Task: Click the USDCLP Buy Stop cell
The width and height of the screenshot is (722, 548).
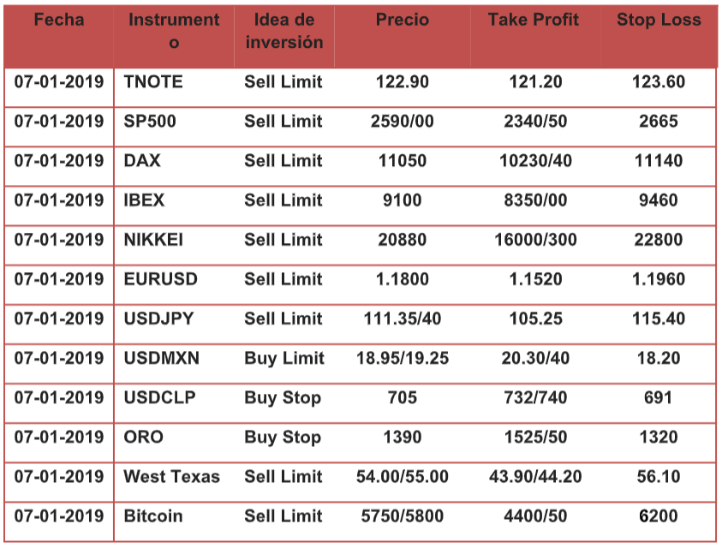Action: [x=283, y=397]
